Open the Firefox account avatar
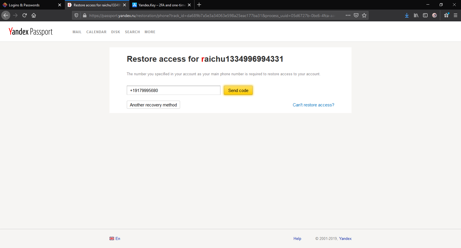Screen dimensions: 461x248 (434, 15)
